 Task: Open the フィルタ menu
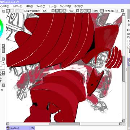tap(41, 6)
